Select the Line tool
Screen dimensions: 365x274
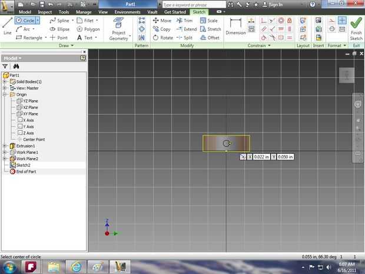[x=7, y=27]
